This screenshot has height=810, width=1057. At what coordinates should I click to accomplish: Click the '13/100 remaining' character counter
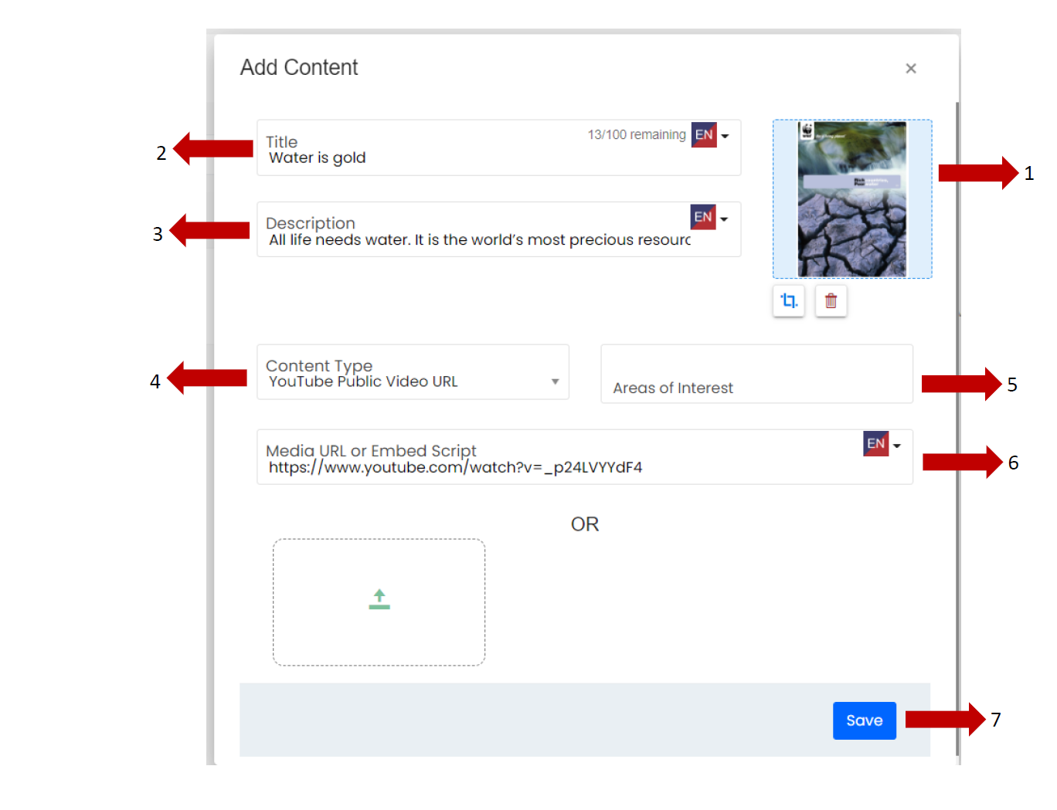[636, 134]
